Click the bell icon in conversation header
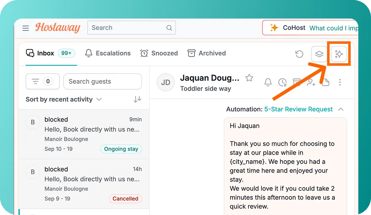The height and width of the screenshot is (215, 371). [x=268, y=82]
